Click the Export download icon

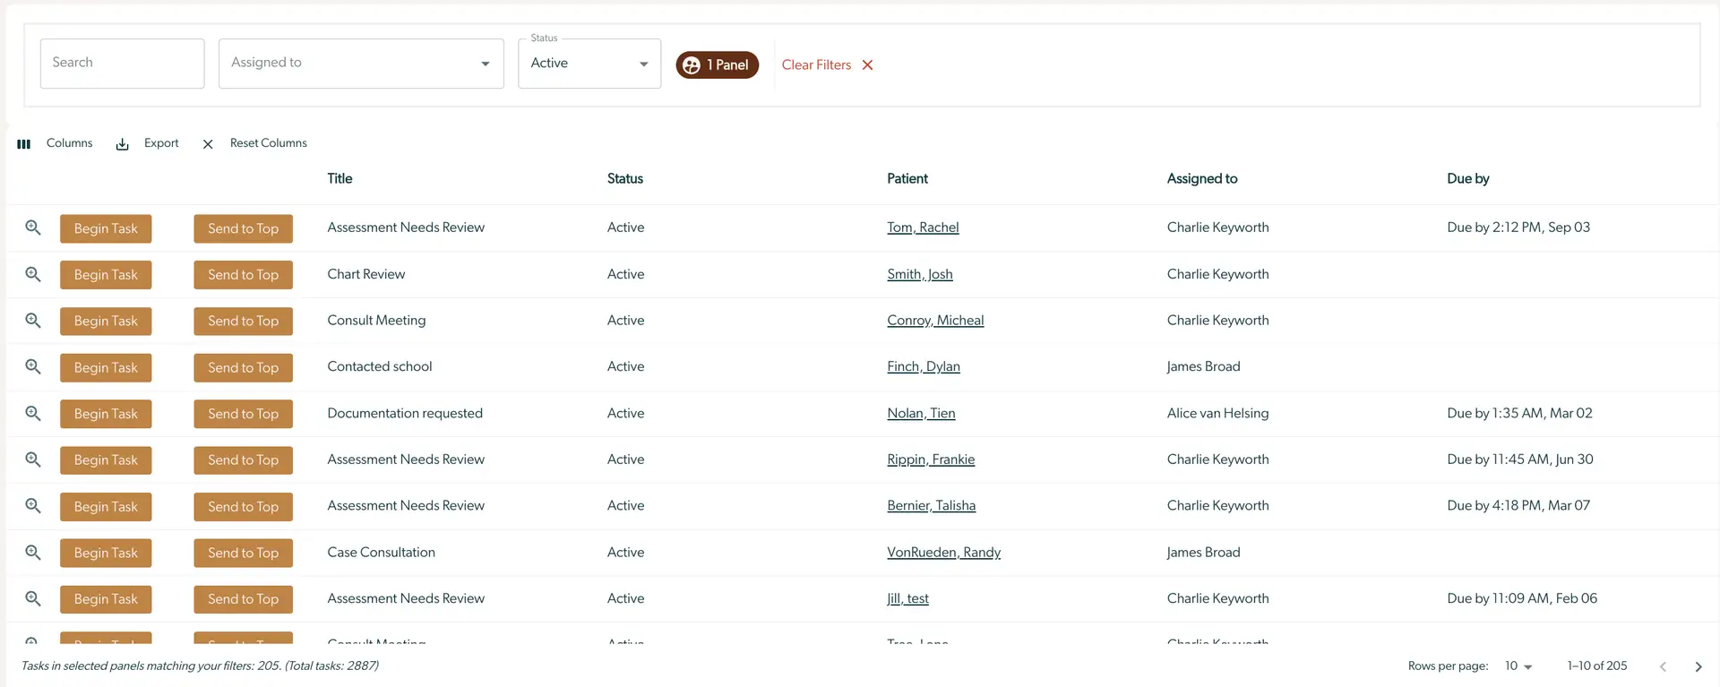(x=123, y=144)
